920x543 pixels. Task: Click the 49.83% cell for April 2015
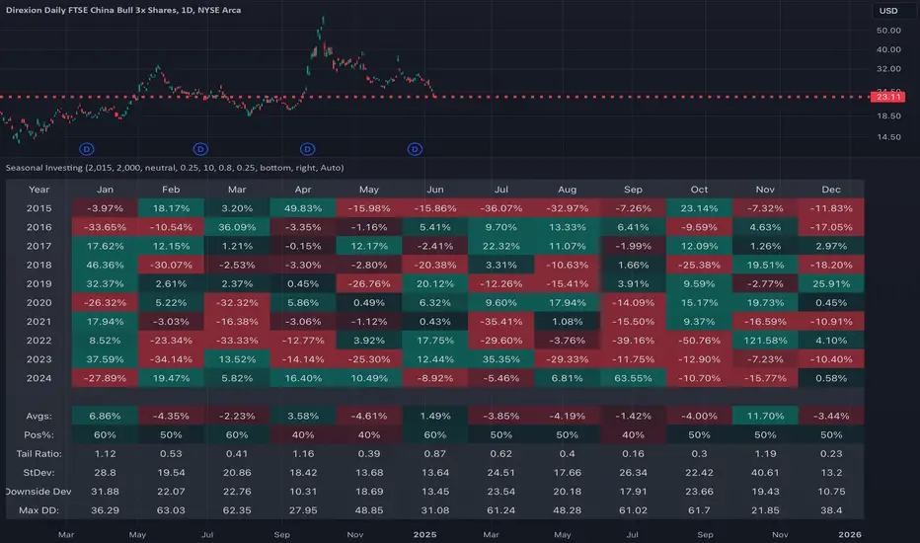point(303,208)
